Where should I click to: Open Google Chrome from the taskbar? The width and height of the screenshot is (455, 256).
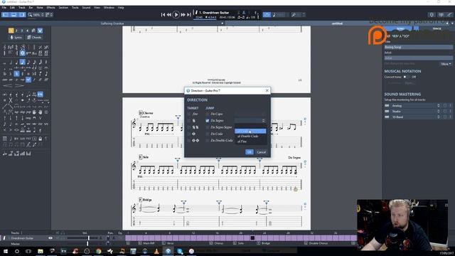[x=98, y=251]
